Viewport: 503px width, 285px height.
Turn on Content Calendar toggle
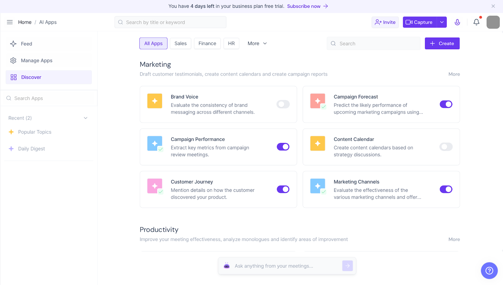(446, 147)
